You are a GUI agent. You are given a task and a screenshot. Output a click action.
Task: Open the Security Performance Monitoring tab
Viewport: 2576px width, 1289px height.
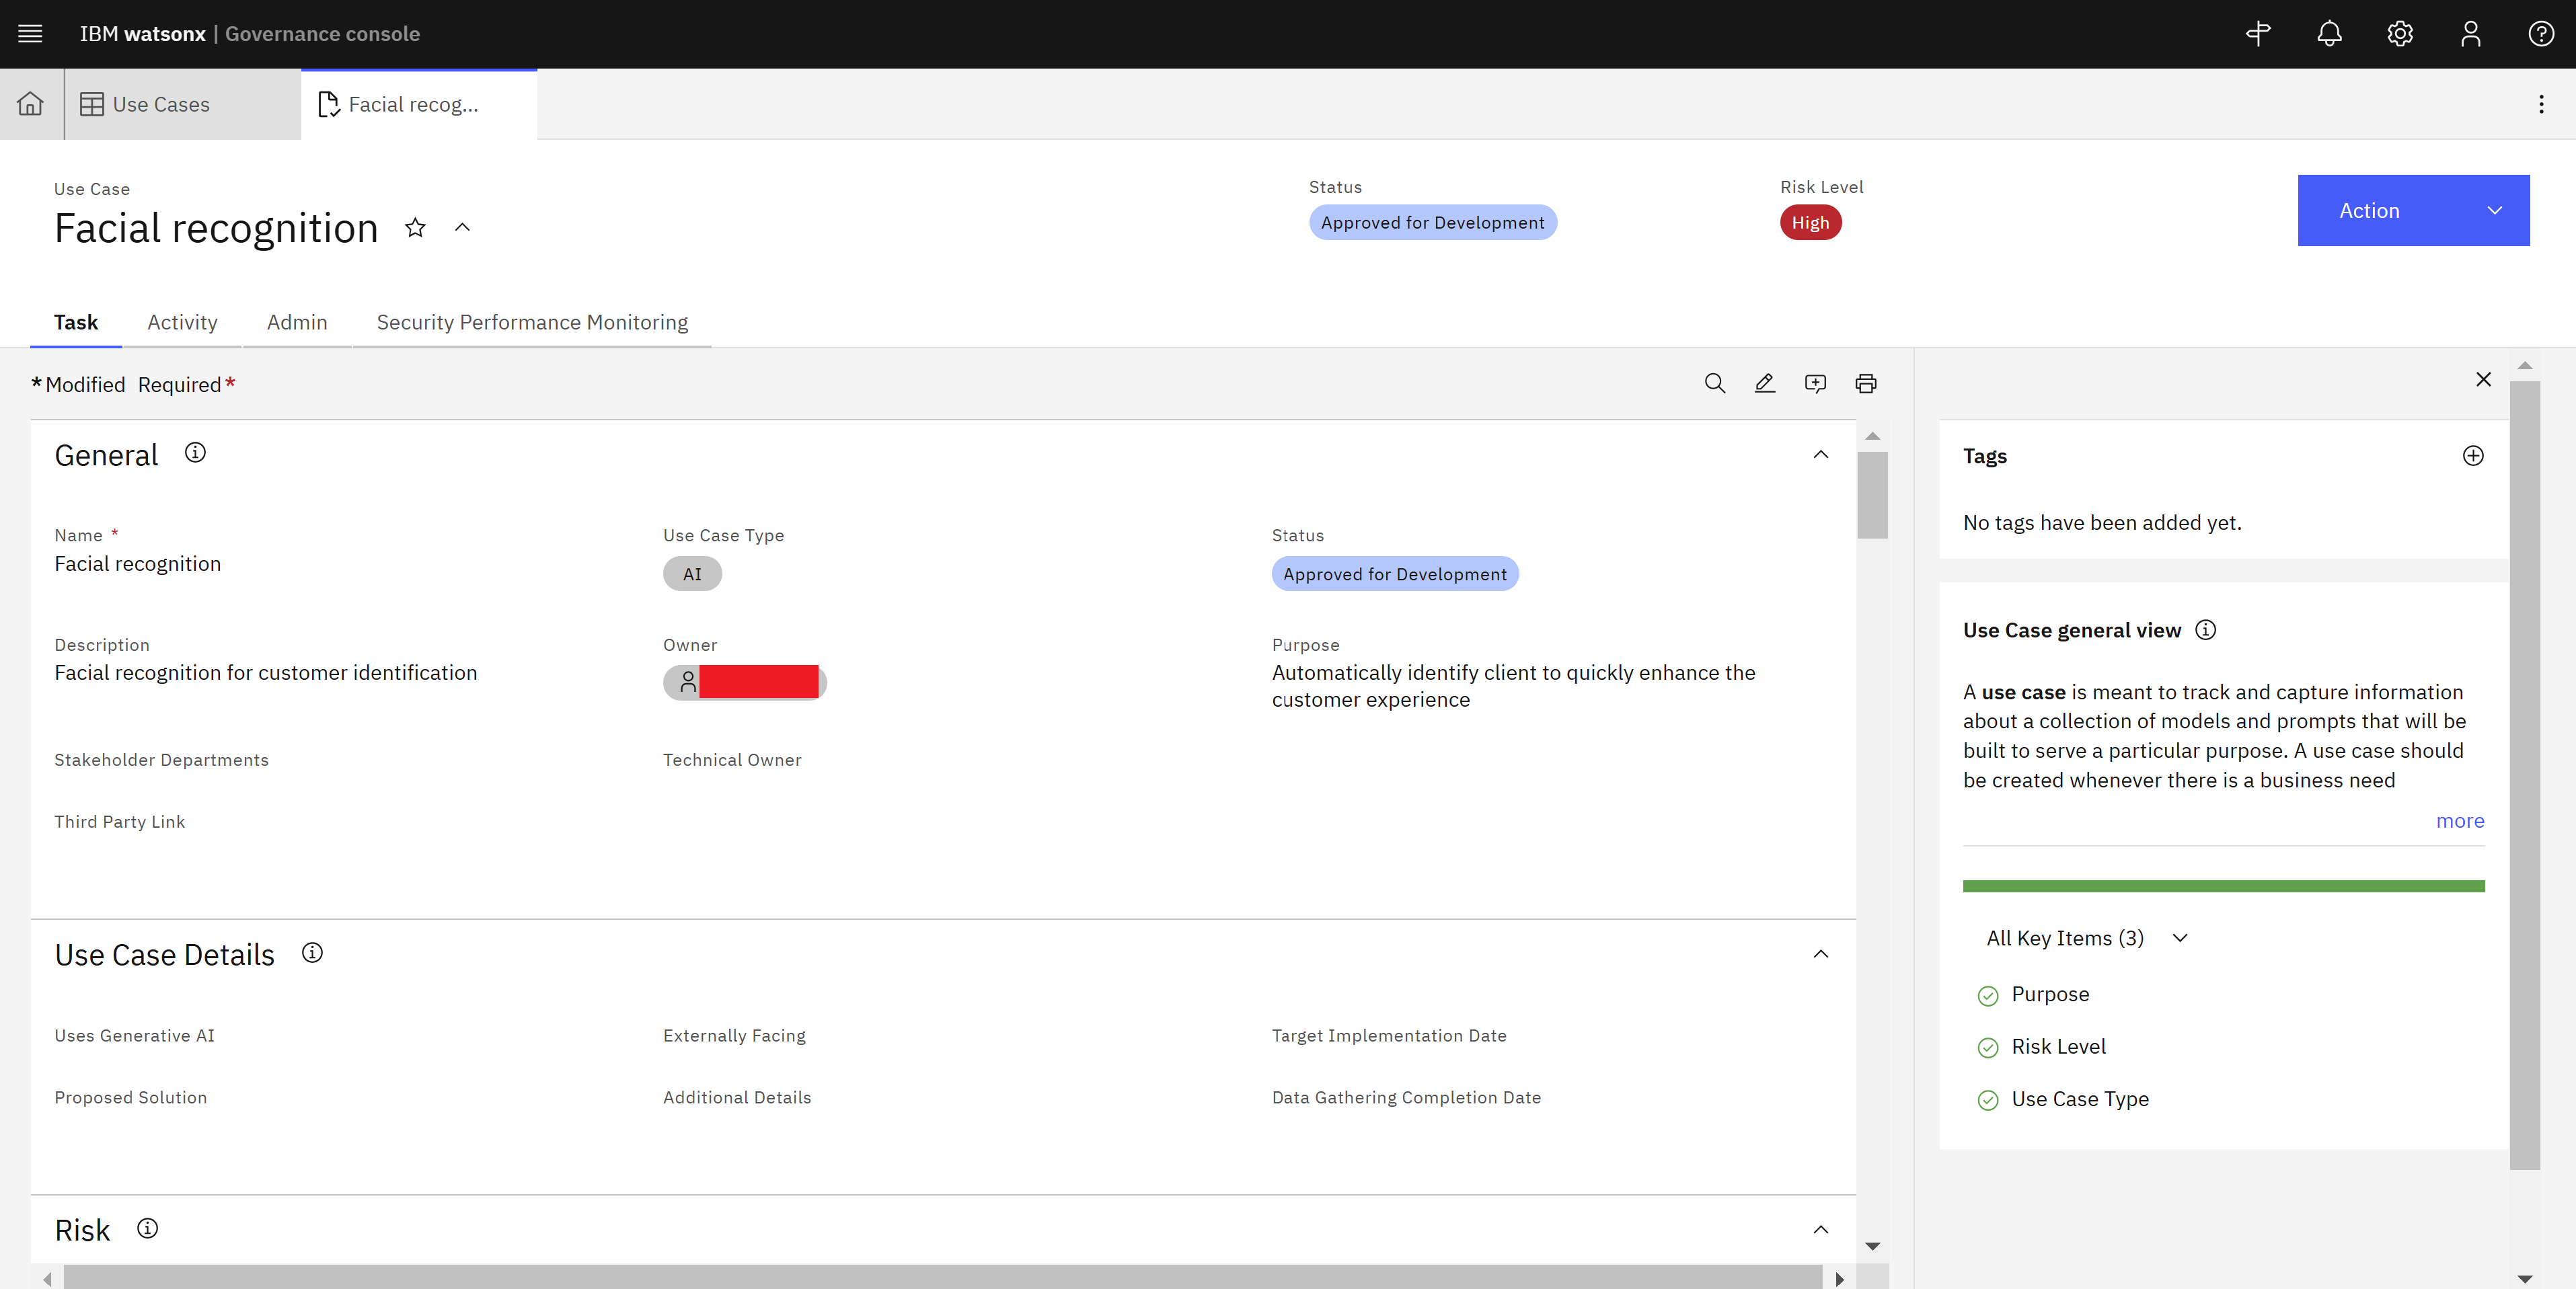click(x=532, y=322)
